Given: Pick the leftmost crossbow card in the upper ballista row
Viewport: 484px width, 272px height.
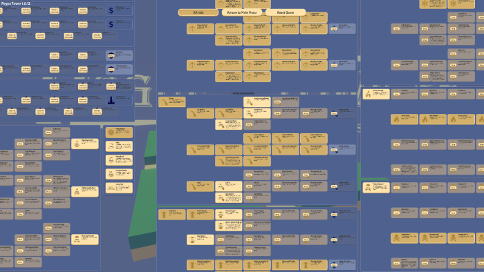Looking at the screenshot, I should point(201,28).
